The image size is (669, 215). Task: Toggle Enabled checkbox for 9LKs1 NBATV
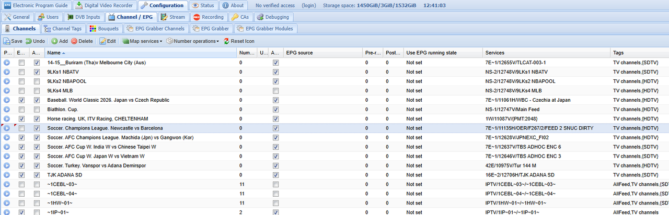point(21,72)
